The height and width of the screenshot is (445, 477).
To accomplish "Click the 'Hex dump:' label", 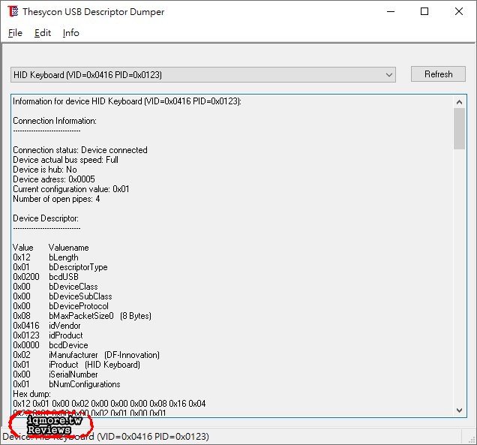I will [x=31, y=393].
